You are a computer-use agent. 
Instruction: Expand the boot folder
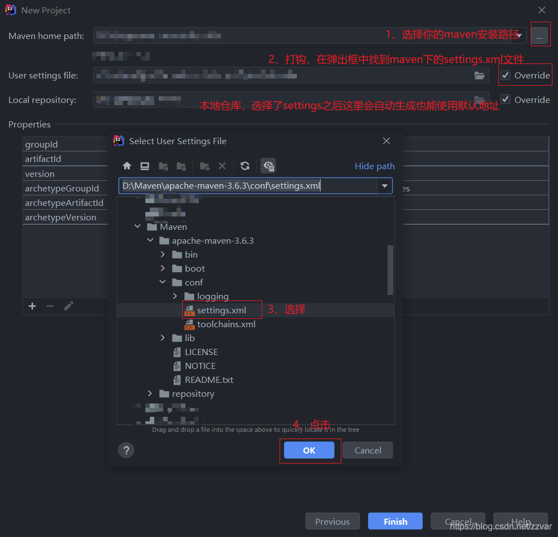[163, 268]
